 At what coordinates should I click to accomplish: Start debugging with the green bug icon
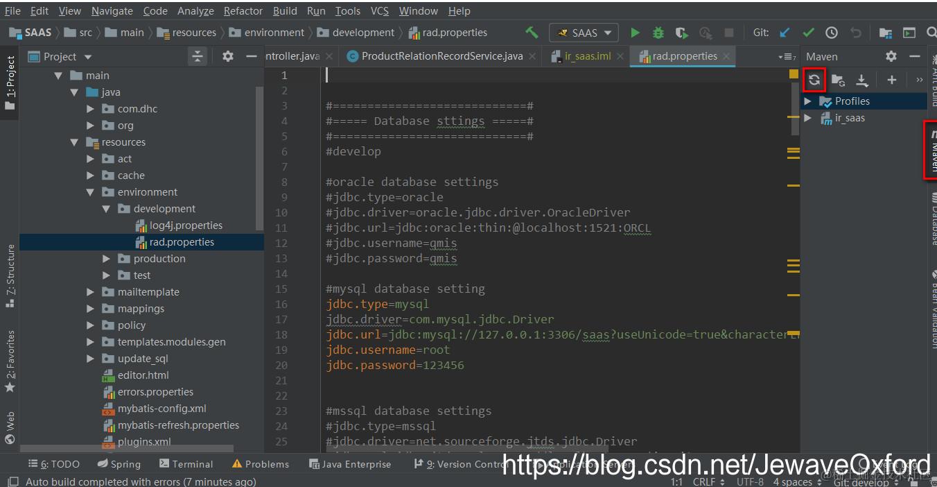(658, 33)
